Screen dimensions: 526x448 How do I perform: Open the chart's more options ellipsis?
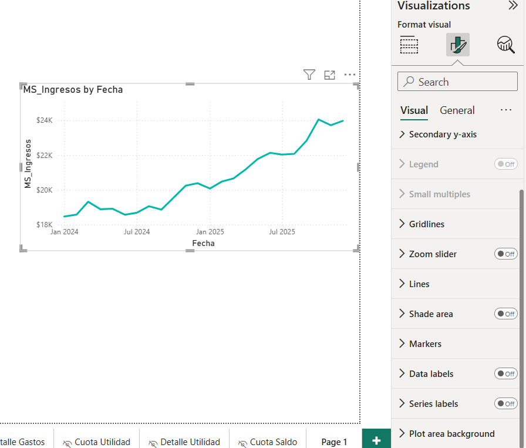[350, 75]
